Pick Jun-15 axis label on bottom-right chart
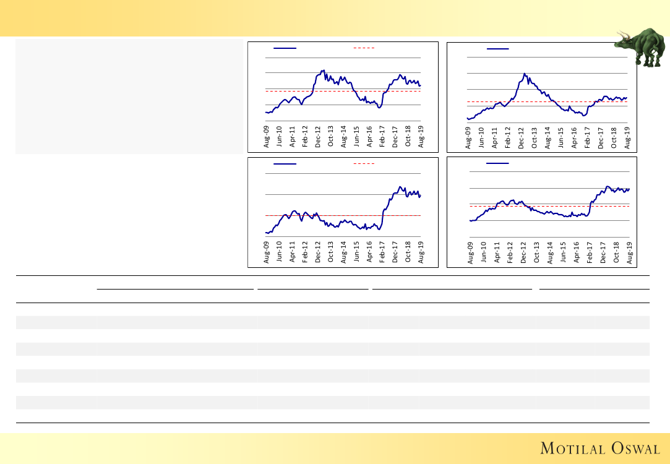Image resolution: width=670 pixels, height=464 pixels. [x=563, y=254]
